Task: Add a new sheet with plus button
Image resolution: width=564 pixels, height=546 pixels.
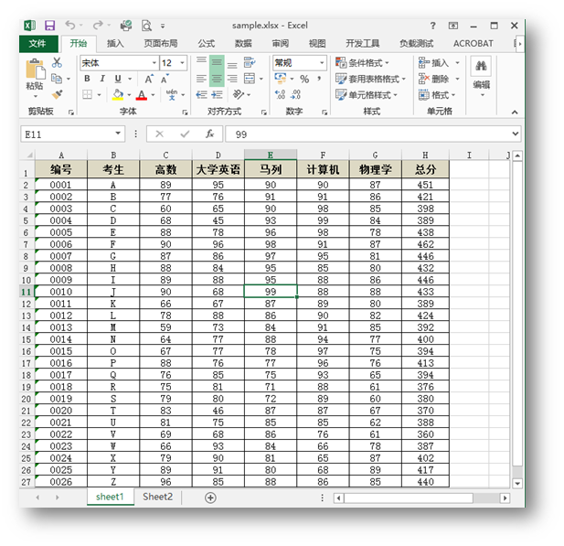Action: (210, 498)
